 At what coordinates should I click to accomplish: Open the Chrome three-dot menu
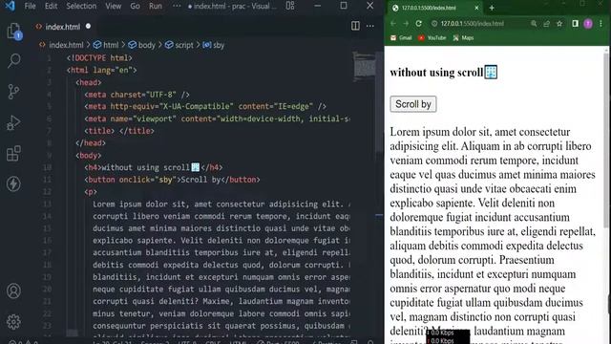click(601, 23)
